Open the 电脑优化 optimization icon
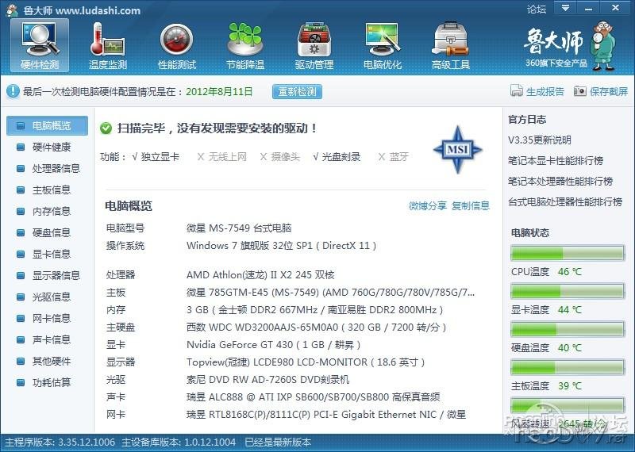 pos(383,45)
